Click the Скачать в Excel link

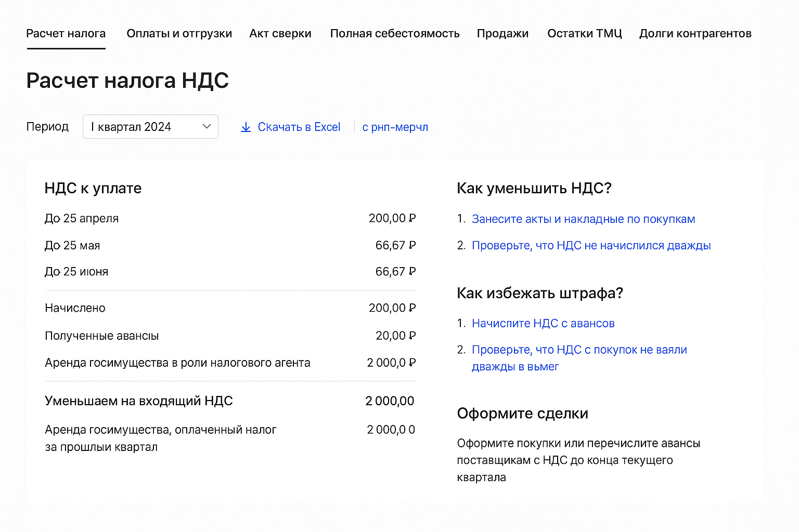pos(299,127)
